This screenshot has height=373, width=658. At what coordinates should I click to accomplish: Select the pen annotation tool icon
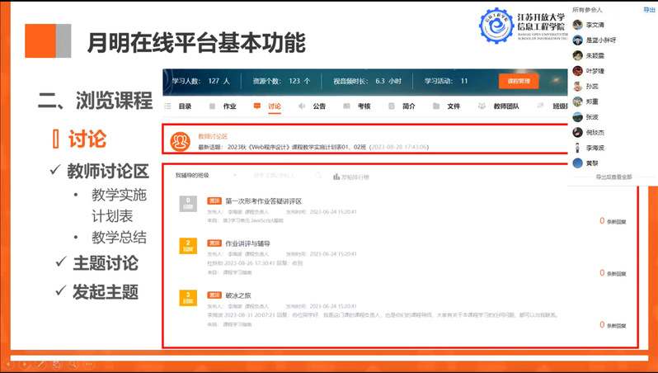pos(40,364)
